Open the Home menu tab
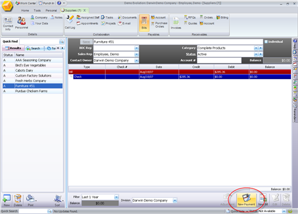This screenshot has height=214, width=298. coord(25,10)
